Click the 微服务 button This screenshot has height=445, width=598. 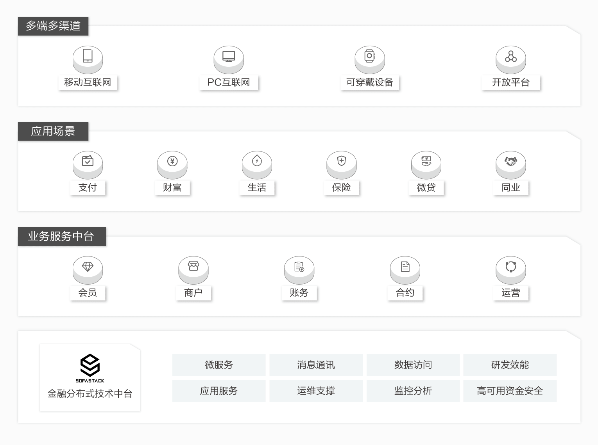219,365
